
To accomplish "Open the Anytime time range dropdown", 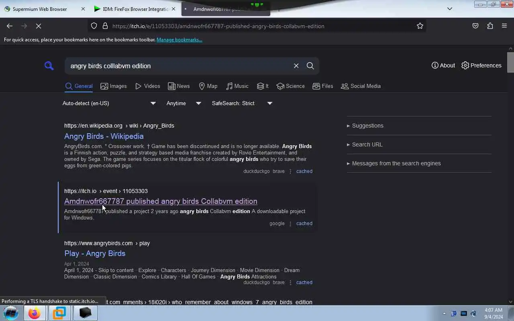I will coord(184,103).
